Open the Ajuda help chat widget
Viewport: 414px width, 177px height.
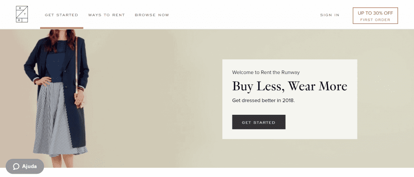point(25,166)
